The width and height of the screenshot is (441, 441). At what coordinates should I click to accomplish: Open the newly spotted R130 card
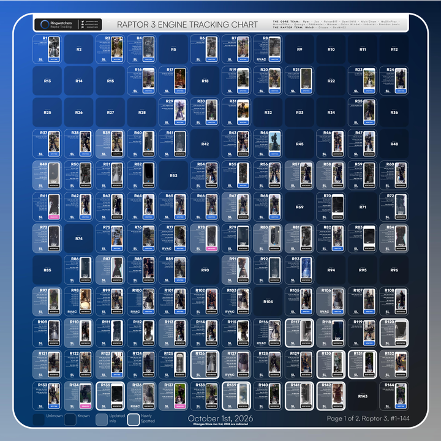(331, 364)
